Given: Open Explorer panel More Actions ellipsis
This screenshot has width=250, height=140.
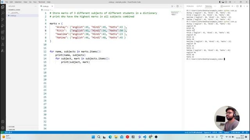Looking at the screenshot, I should 36,6.
